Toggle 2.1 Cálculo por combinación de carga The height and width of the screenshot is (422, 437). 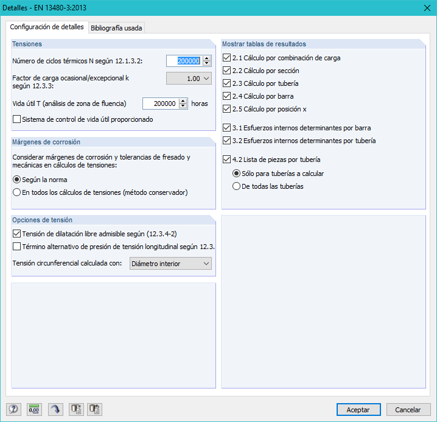click(226, 58)
